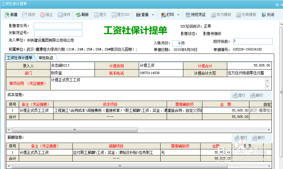
Task: Click the 单据日期 value 2015年6月29日
Action: tap(185, 50)
